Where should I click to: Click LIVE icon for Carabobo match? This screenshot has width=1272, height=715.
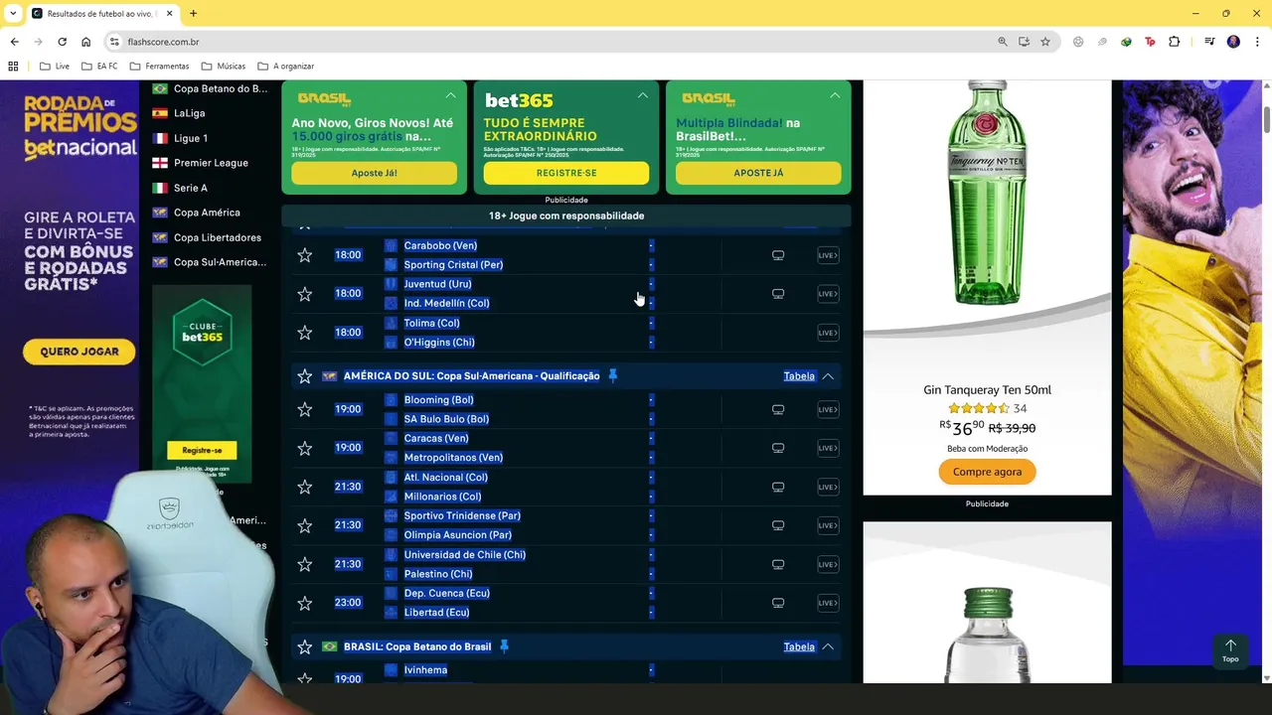[828, 255]
